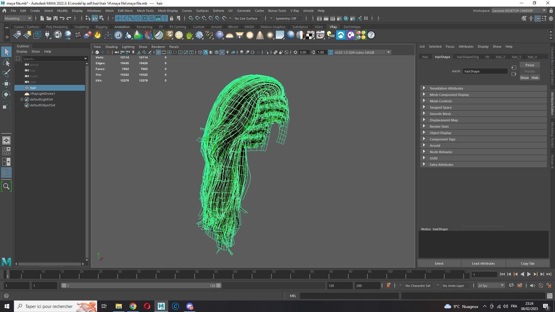Click the playback range slider bar
The image size is (555, 312).
[x=141, y=286]
